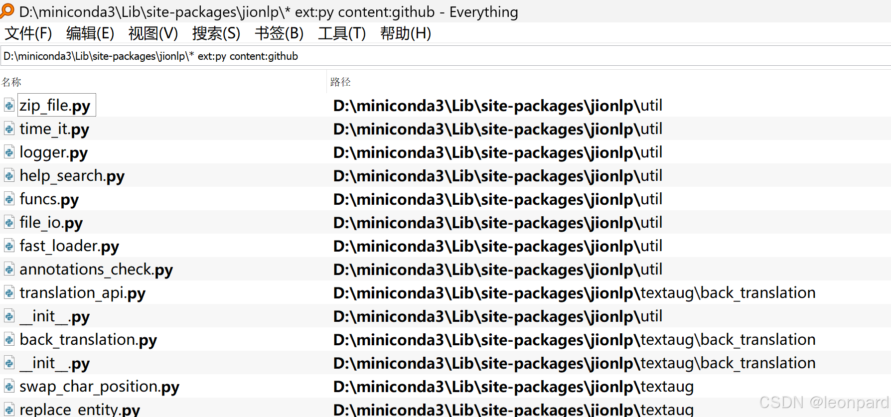The image size is (891, 417).
Task: Select the replace_entity.py file name
Action: coord(80,410)
